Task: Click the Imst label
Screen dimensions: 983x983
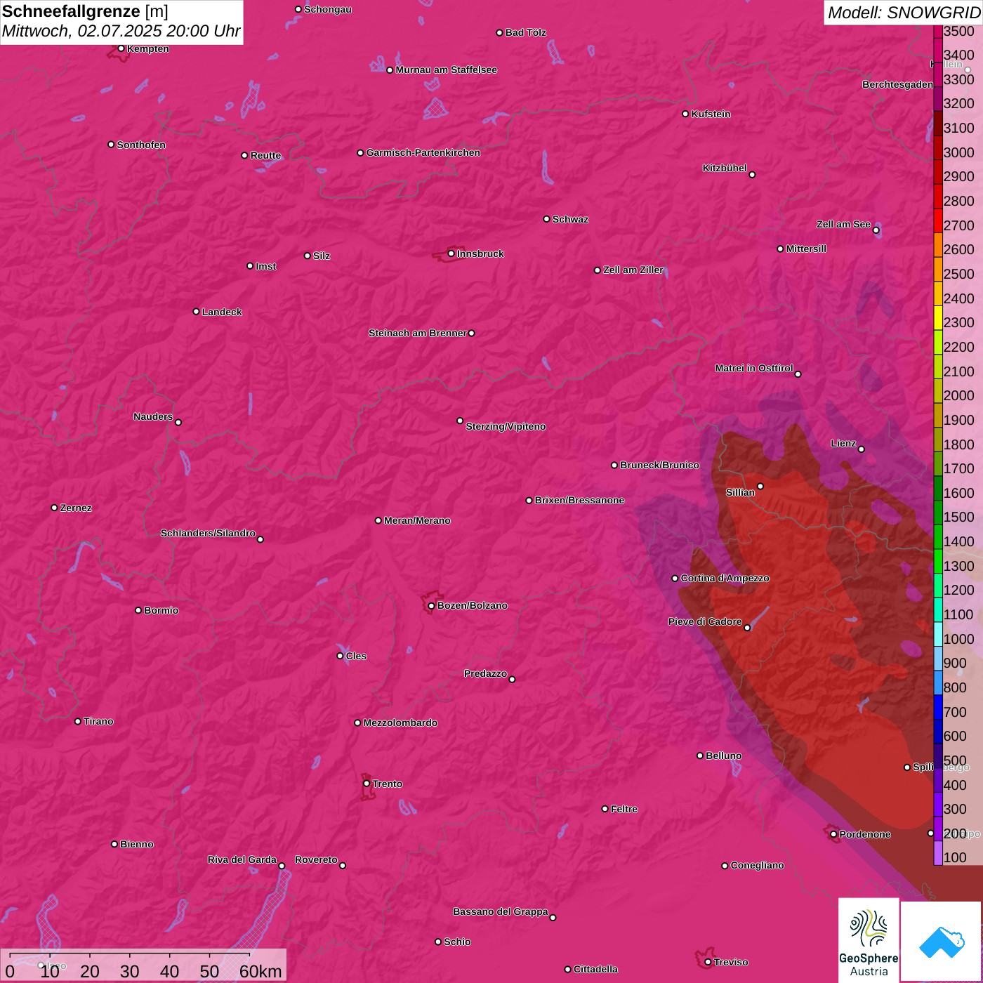Action: [x=266, y=266]
